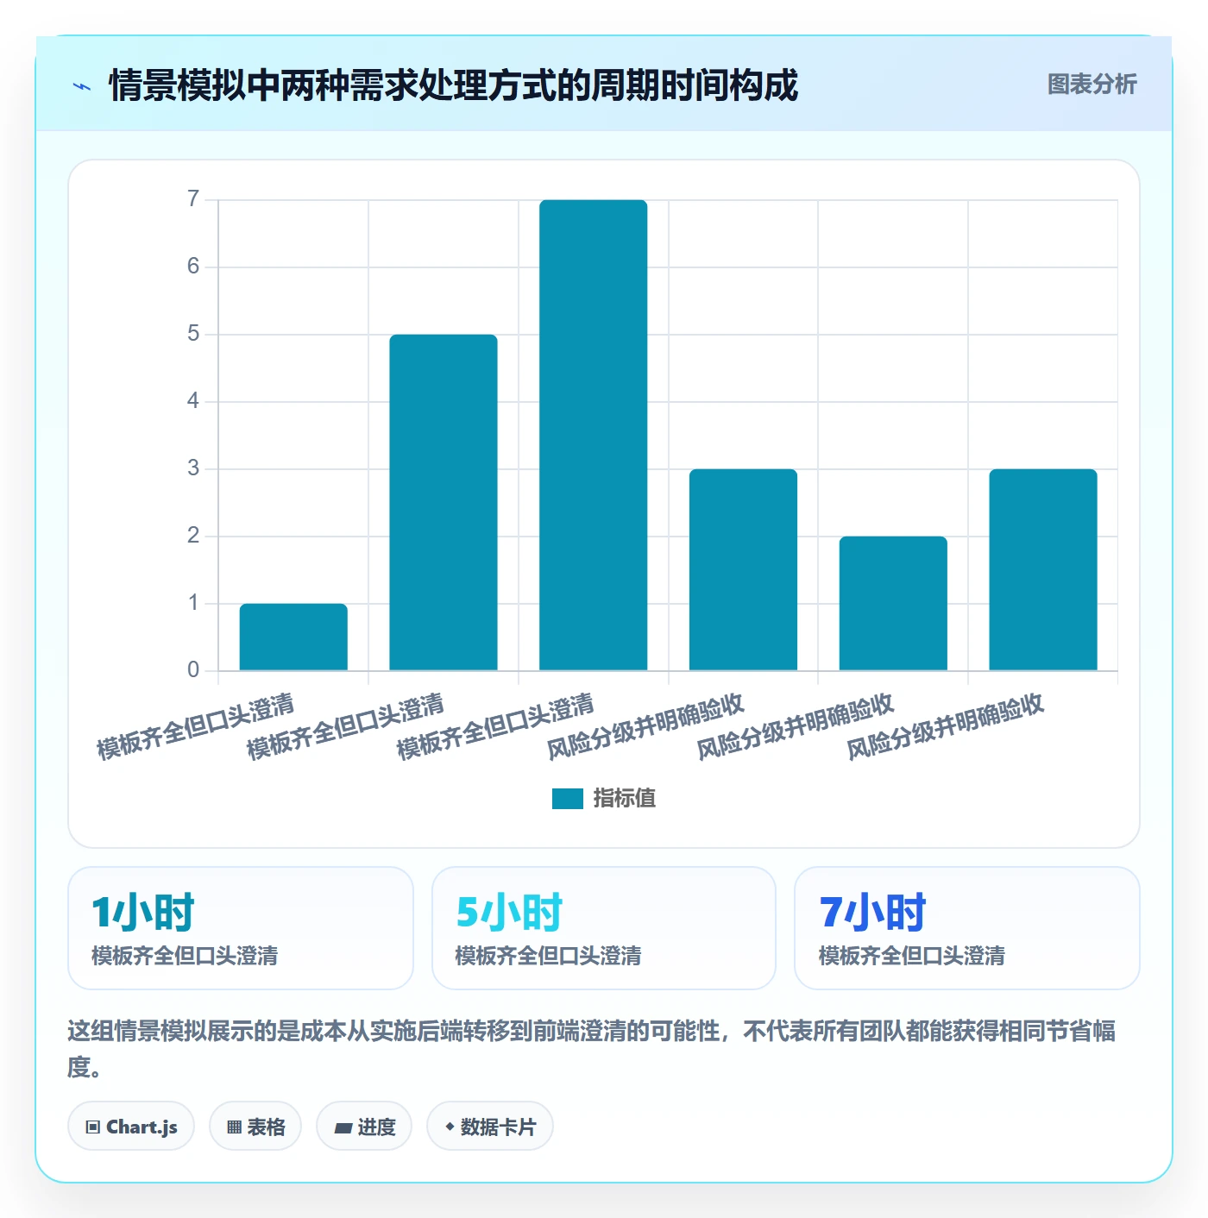Viewport: 1208px width, 1218px height.
Task: Select the Chart.js tag chip
Action: [x=131, y=1127]
